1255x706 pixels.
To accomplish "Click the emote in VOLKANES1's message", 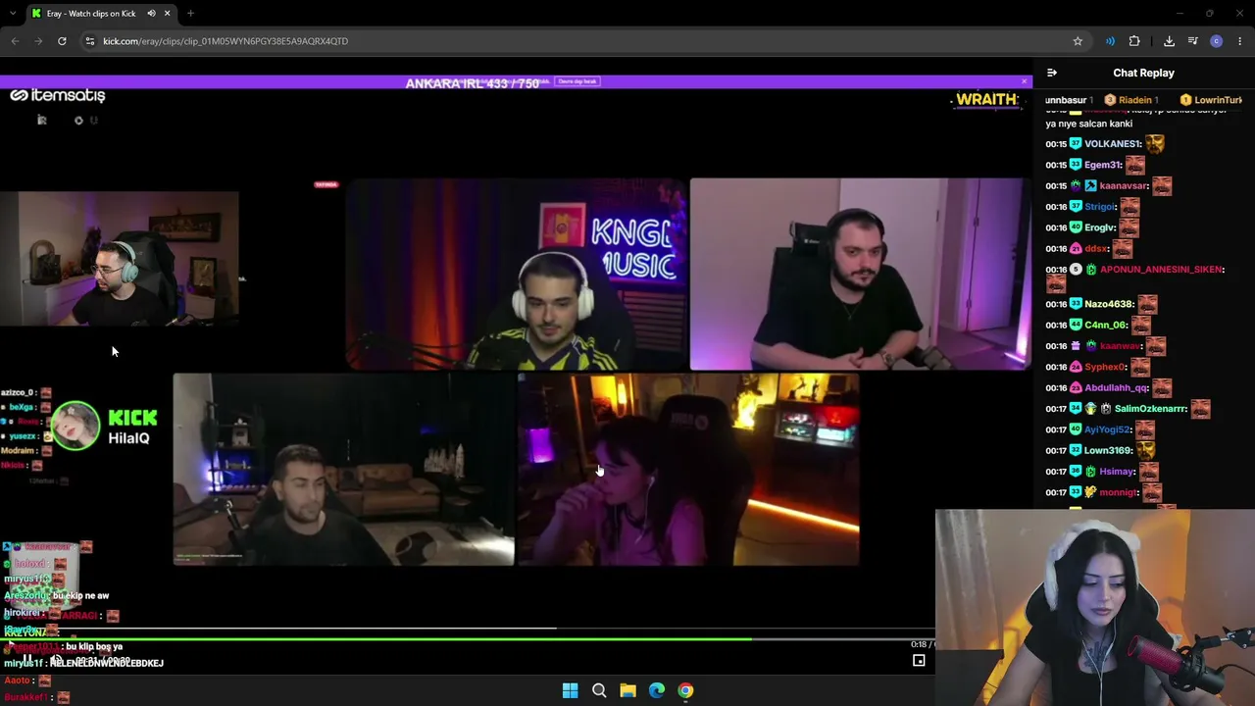I will pos(1155,144).
